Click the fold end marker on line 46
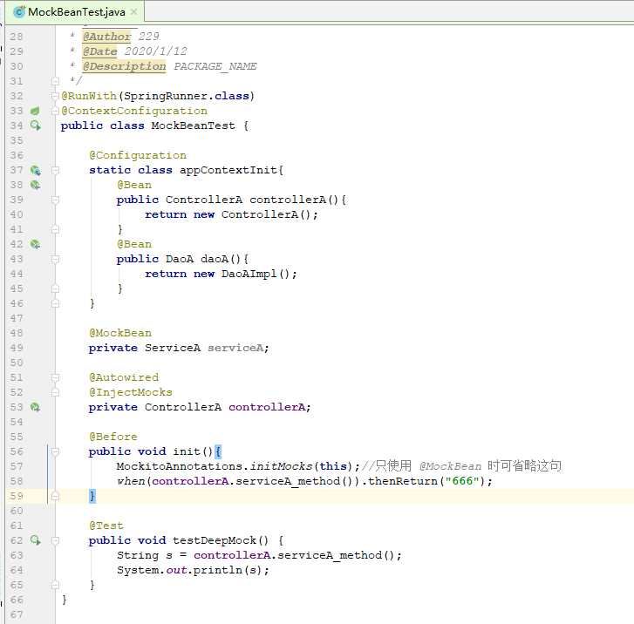Viewport: 634px width, 624px height. [x=56, y=303]
